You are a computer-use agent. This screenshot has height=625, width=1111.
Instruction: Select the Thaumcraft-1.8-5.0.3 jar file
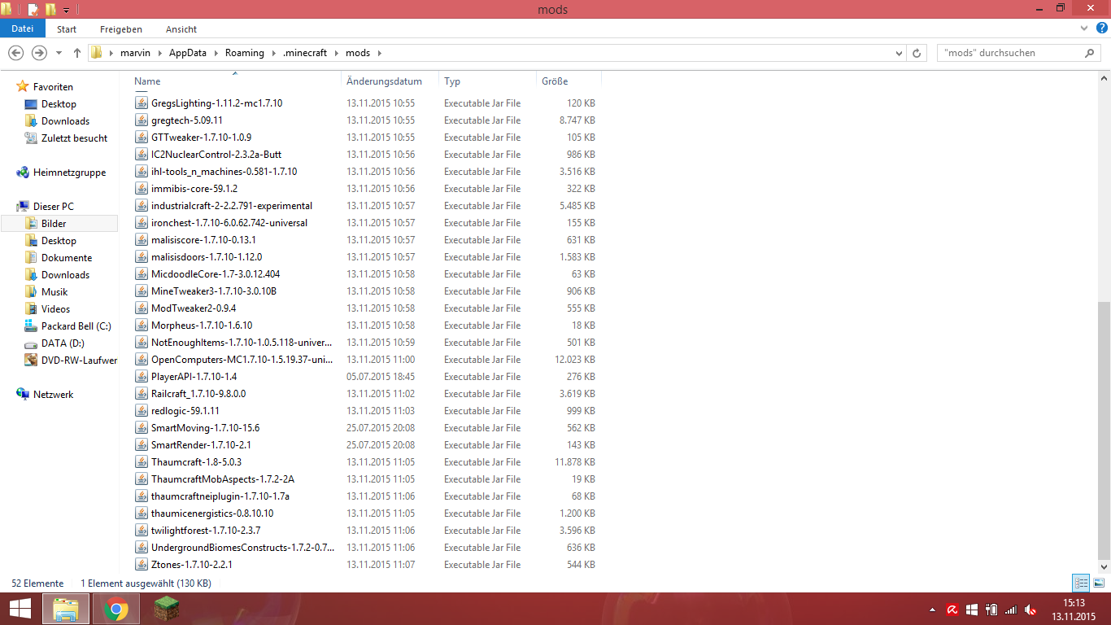(x=196, y=462)
